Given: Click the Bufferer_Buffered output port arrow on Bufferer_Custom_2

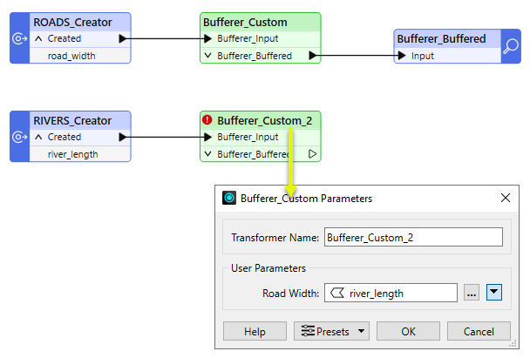Looking at the screenshot, I should point(313,154).
